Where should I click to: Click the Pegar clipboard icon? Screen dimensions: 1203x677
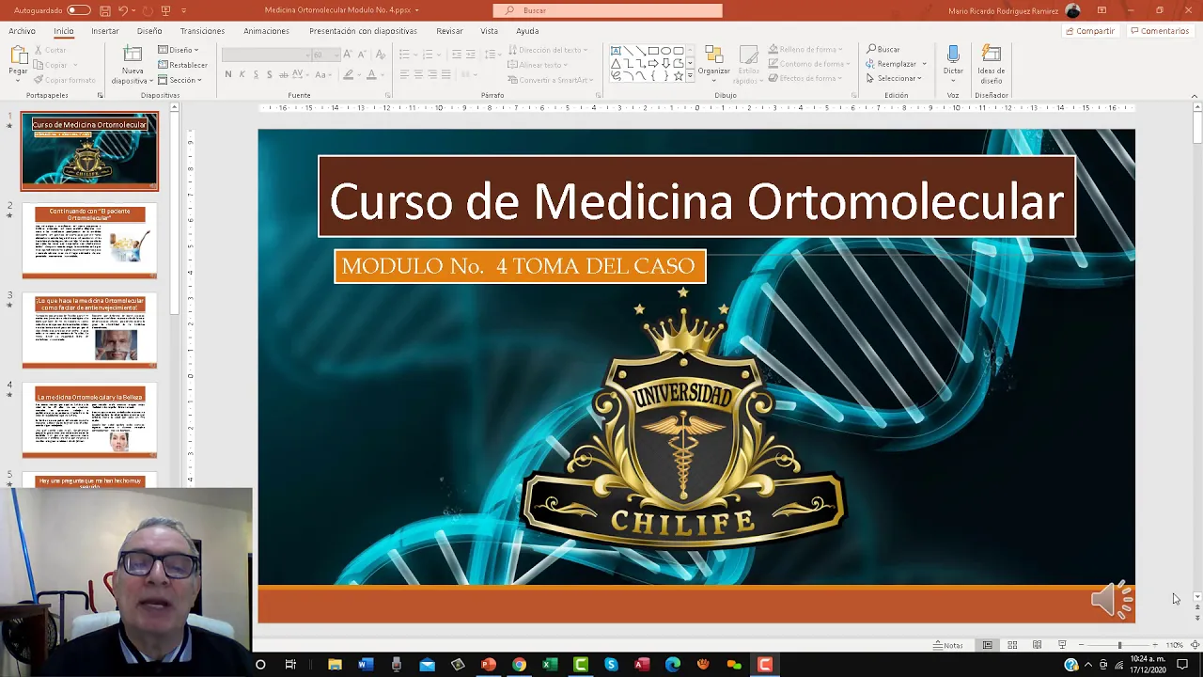18,54
